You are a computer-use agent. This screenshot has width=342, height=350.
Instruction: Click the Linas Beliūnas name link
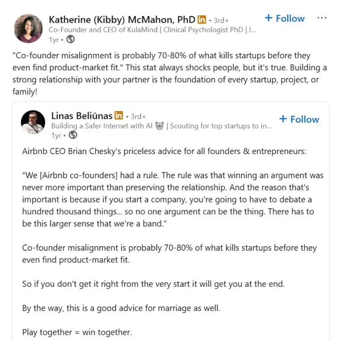pyautogui.click(x=82, y=116)
